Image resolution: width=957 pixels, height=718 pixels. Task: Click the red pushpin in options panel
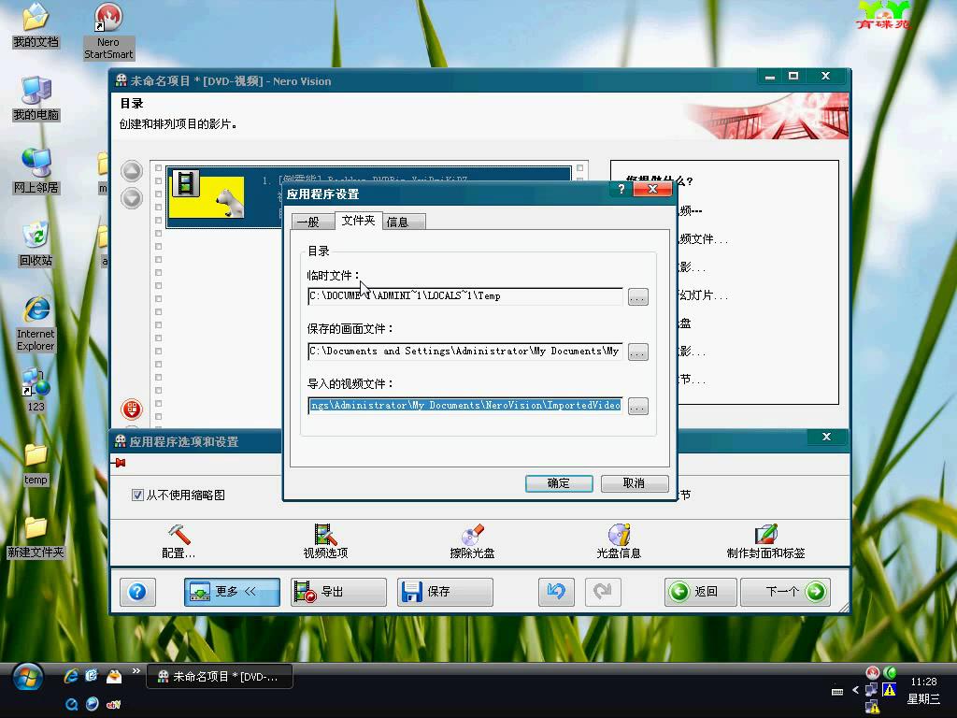120,463
